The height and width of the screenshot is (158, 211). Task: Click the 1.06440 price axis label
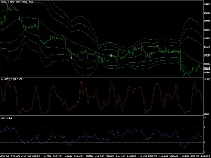click(x=207, y=72)
